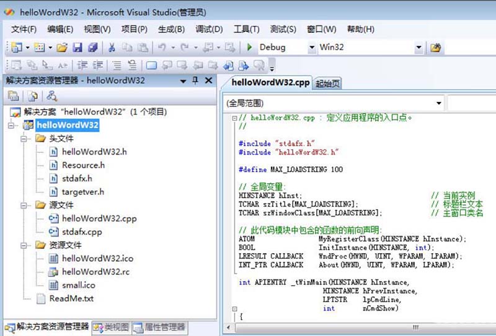Viewport: 496px width, 336px height.
Task: Collapse the top comment block outline
Action: click(234, 118)
